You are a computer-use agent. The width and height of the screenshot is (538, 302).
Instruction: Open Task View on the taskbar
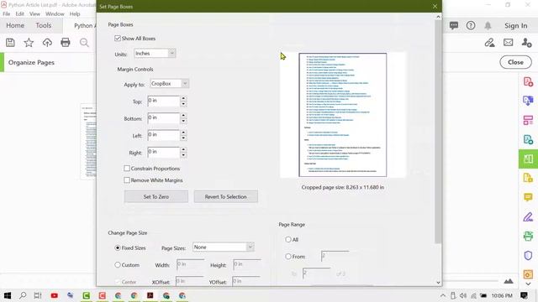(38, 295)
